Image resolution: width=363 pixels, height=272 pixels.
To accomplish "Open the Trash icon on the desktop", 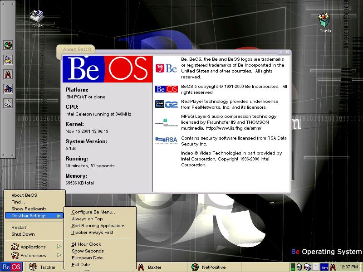I will pos(324,21).
